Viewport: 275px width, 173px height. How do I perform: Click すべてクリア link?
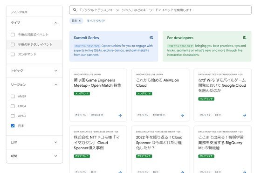[96, 21]
